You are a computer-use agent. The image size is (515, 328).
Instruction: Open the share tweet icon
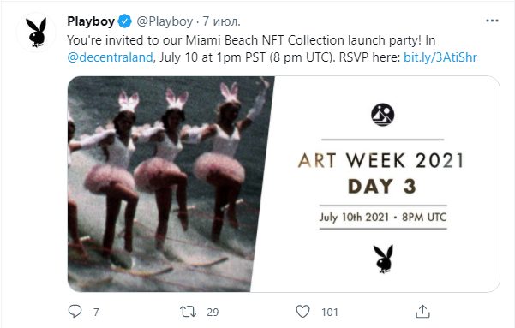click(x=422, y=311)
